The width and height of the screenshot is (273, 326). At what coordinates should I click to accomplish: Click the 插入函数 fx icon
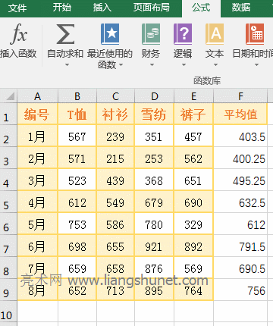[19, 34]
